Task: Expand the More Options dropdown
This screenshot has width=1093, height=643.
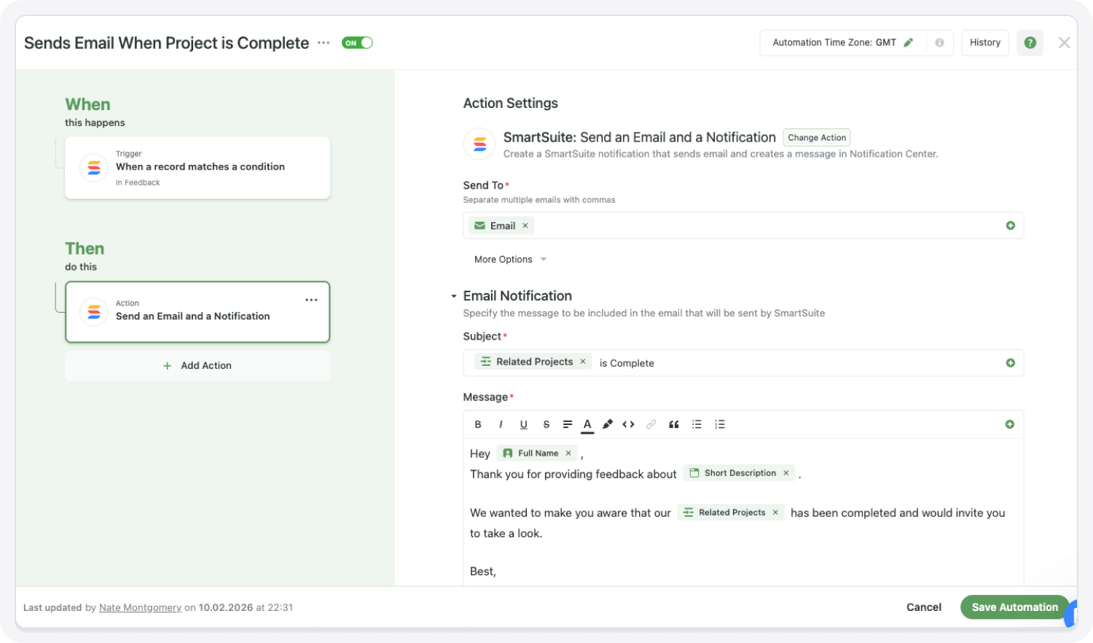Action: (510, 260)
